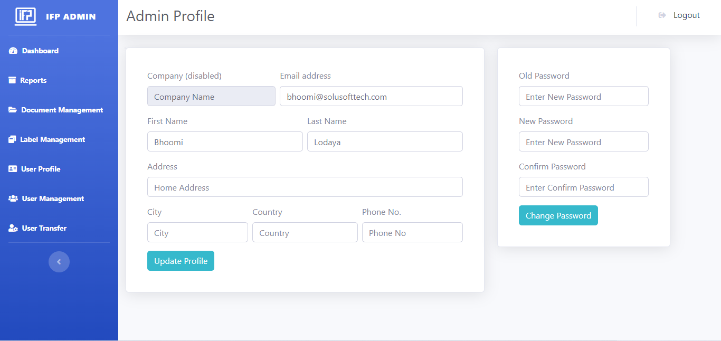Collapse the sidebar with chevron button

[x=59, y=262]
